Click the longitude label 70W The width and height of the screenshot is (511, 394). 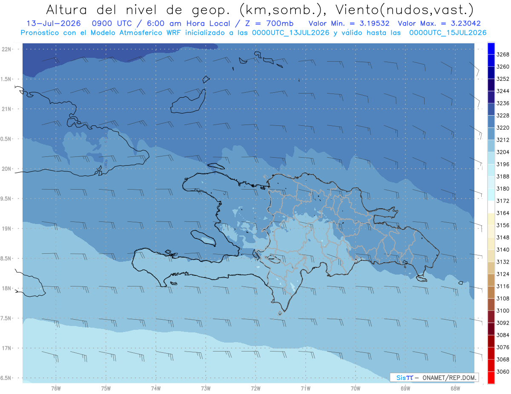pos(356,388)
